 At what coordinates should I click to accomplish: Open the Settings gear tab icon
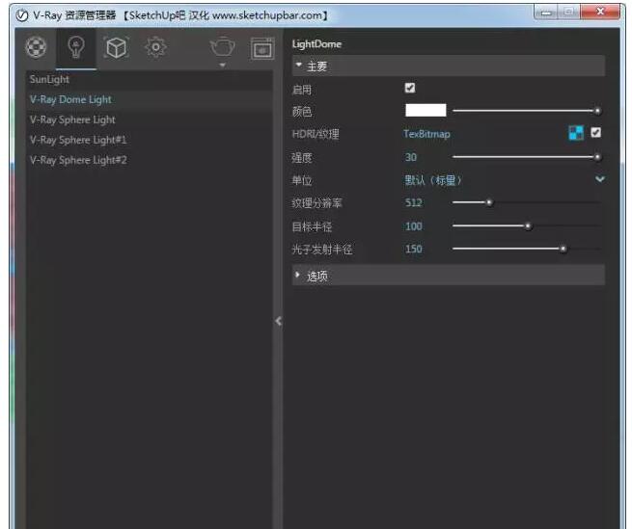coord(155,47)
